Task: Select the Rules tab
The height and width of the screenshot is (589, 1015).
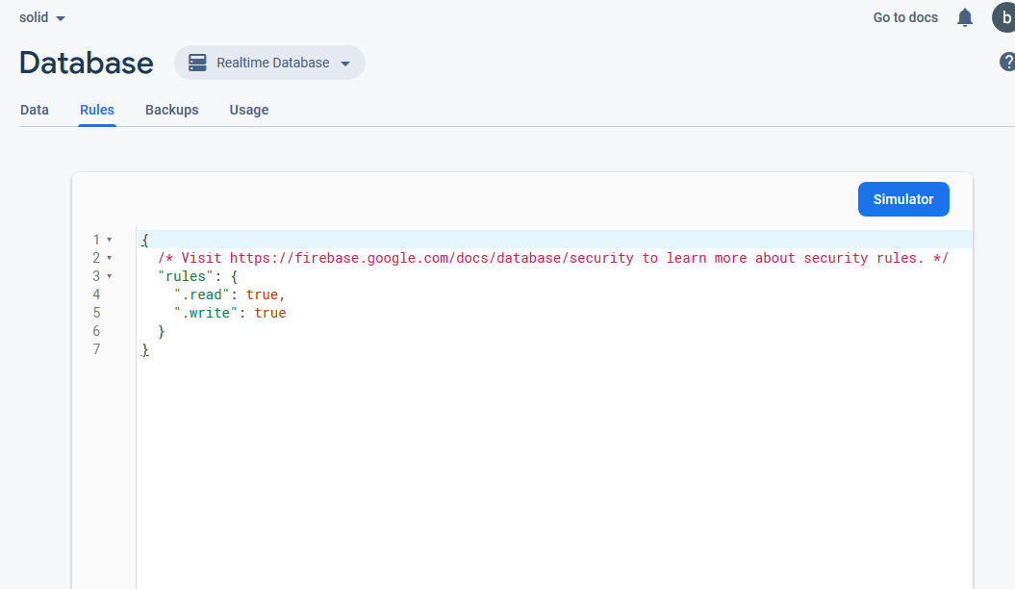Action: pyautogui.click(x=97, y=110)
